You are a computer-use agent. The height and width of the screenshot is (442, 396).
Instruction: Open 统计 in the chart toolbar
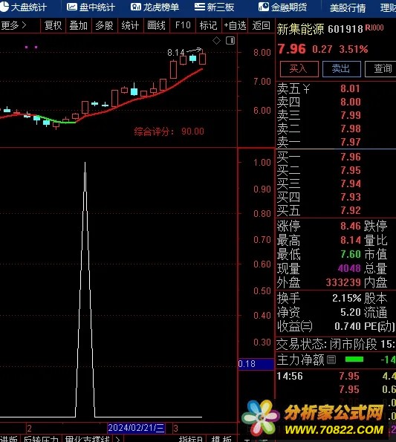(x=130, y=26)
